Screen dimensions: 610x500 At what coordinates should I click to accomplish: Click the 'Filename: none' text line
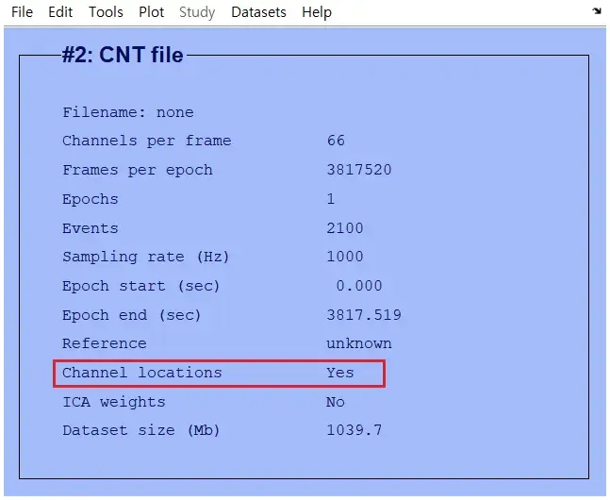click(128, 112)
